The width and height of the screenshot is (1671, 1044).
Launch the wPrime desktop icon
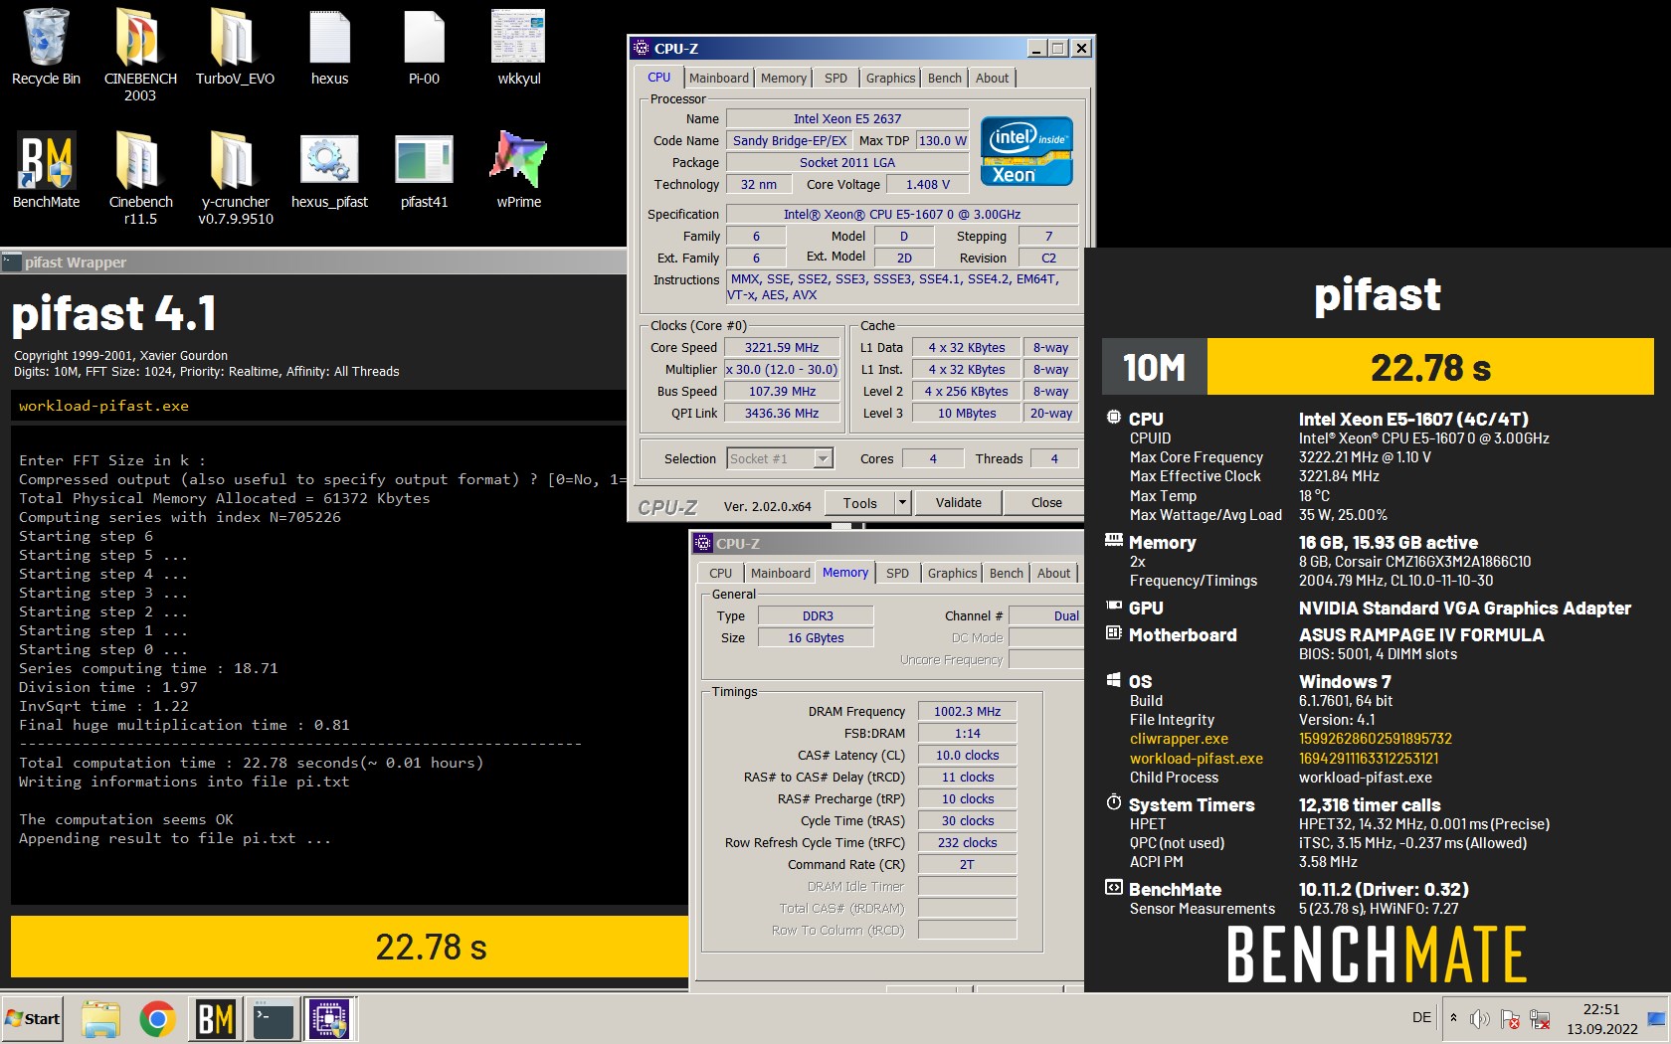pyautogui.click(x=518, y=170)
